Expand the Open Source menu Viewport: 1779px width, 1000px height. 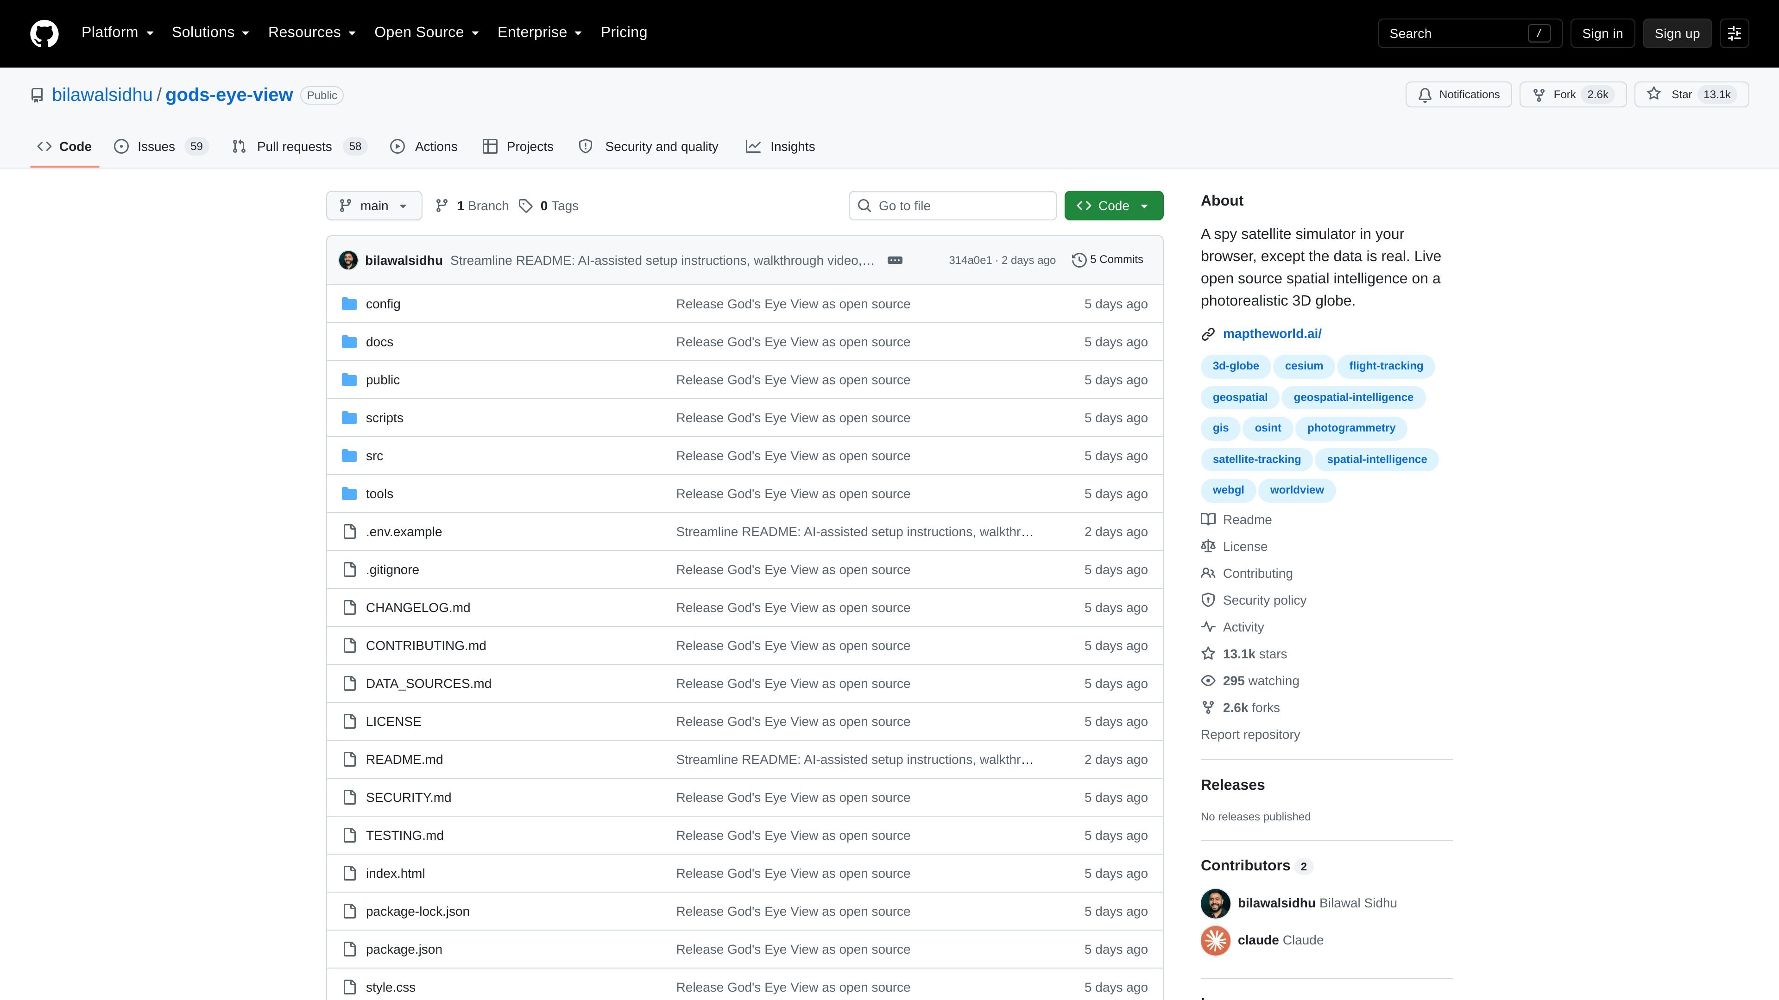click(x=427, y=32)
